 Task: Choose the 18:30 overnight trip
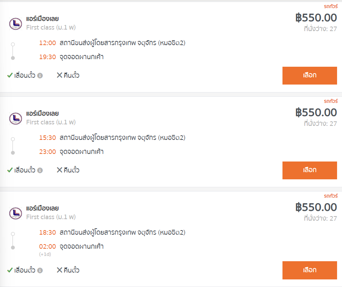click(309, 270)
